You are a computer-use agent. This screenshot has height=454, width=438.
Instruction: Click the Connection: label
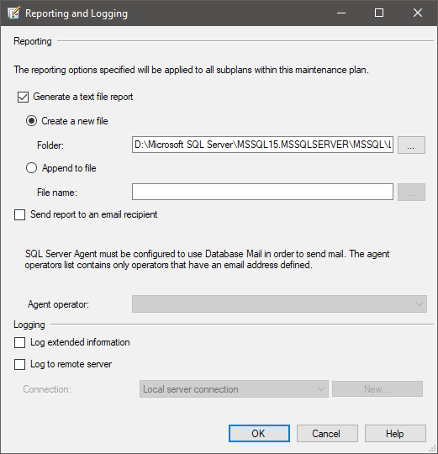[47, 389]
